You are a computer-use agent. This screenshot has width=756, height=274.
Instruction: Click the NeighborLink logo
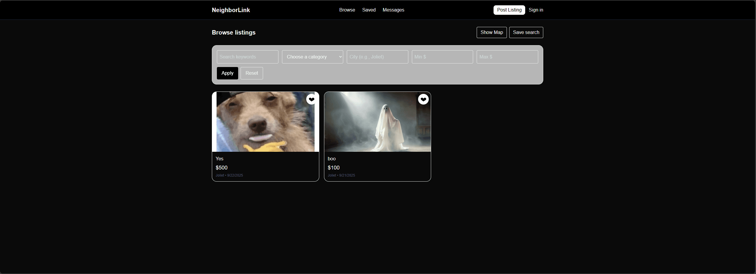pos(231,10)
